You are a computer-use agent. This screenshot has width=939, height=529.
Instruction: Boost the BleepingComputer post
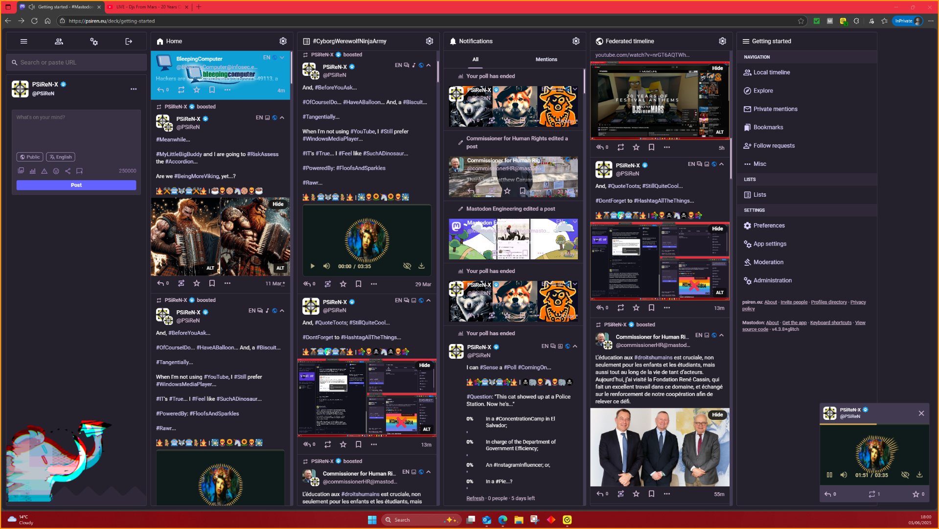181,90
